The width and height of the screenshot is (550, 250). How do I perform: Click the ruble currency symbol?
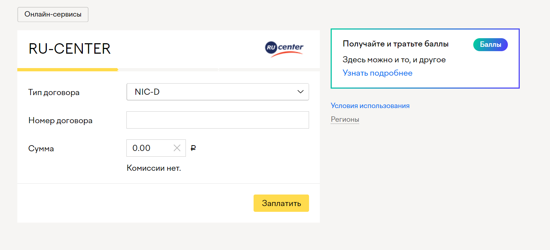[193, 148]
